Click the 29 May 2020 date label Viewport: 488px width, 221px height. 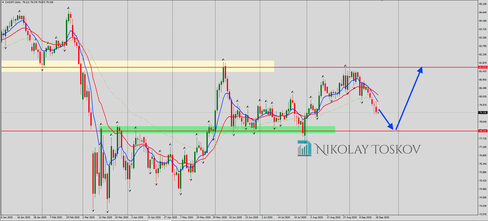tap(220, 217)
